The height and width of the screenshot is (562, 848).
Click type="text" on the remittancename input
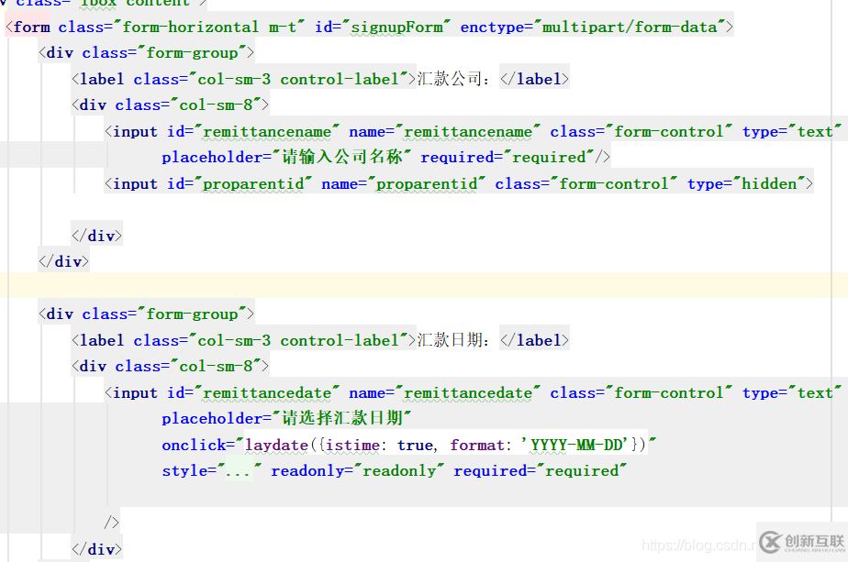792,132
